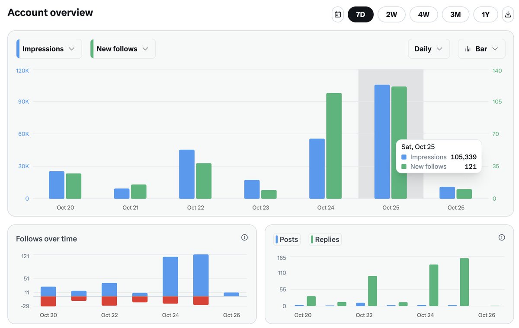Screen dimensions: 519x328
Task: Click the Oct 25 blue impressions bar
Action: [x=382, y=142]
